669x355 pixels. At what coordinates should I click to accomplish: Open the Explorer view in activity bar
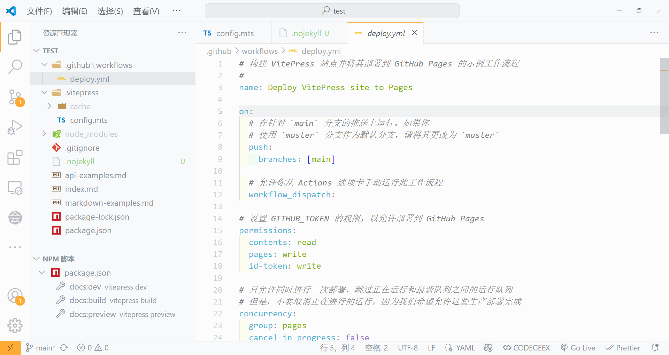point(15,37)
